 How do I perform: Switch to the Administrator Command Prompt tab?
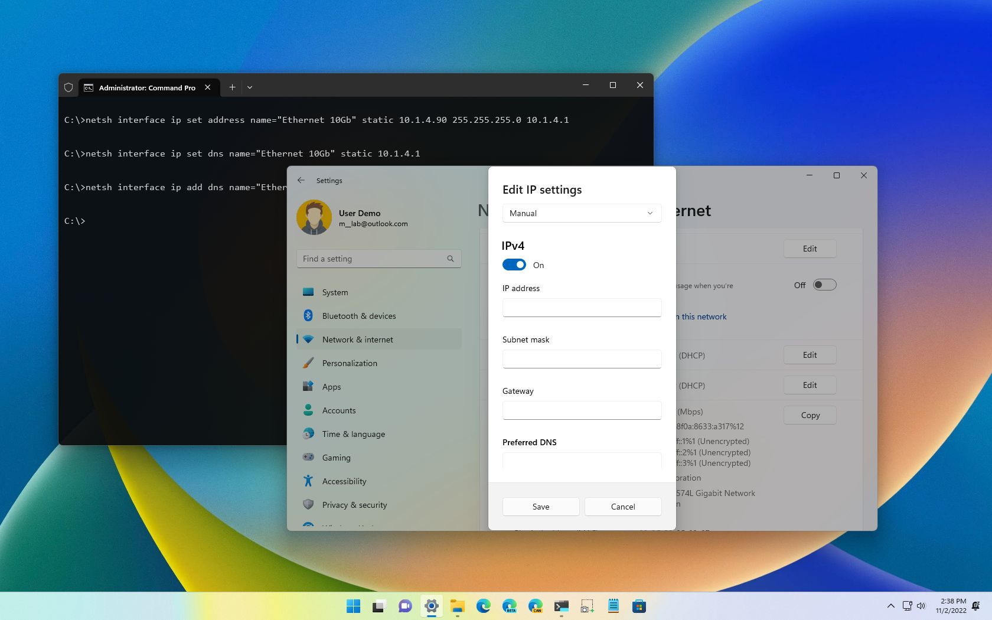point(146,87)
